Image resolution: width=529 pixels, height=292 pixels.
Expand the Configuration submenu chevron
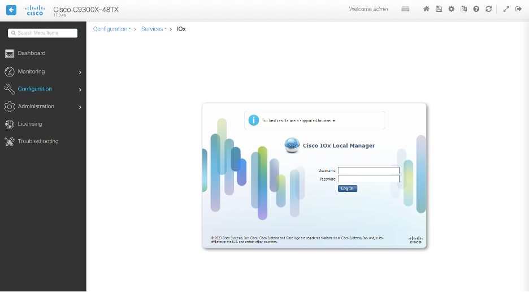pos(80,89)
